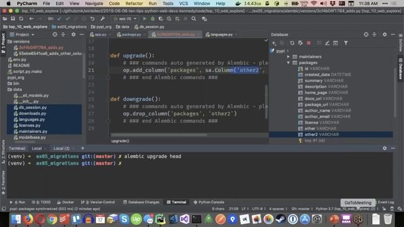Viewport: 404px width, 227px height.
Task: Click the Synchronize toolbar icon
Action: point(21,19)
